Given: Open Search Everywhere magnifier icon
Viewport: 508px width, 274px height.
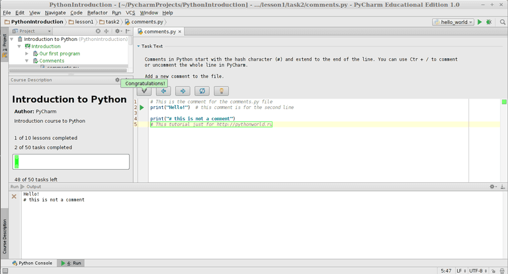Looking at the screenshot, I should coord(503,22).
